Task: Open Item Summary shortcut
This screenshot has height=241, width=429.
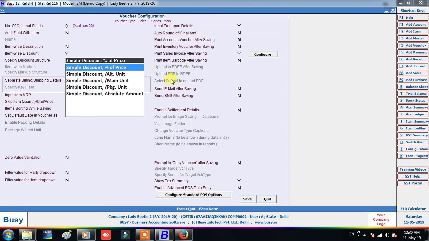Action: (413, 122)
